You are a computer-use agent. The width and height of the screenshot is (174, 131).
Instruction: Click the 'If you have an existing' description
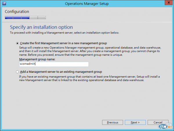pyautogui.click(x=89, y=78)
